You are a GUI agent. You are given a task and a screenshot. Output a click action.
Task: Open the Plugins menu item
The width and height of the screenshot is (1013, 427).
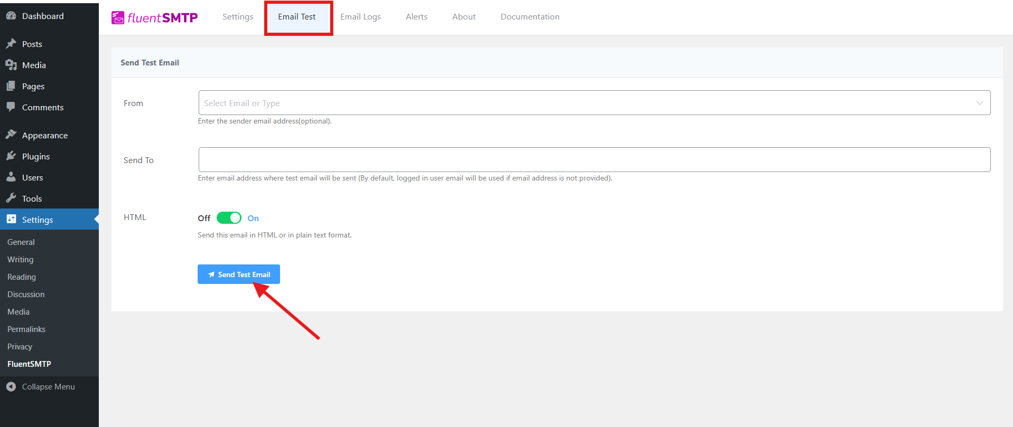coord(36,156)
